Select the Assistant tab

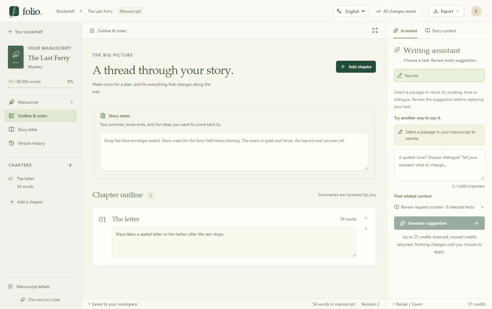pyautogui.click(x=405, y=31)
